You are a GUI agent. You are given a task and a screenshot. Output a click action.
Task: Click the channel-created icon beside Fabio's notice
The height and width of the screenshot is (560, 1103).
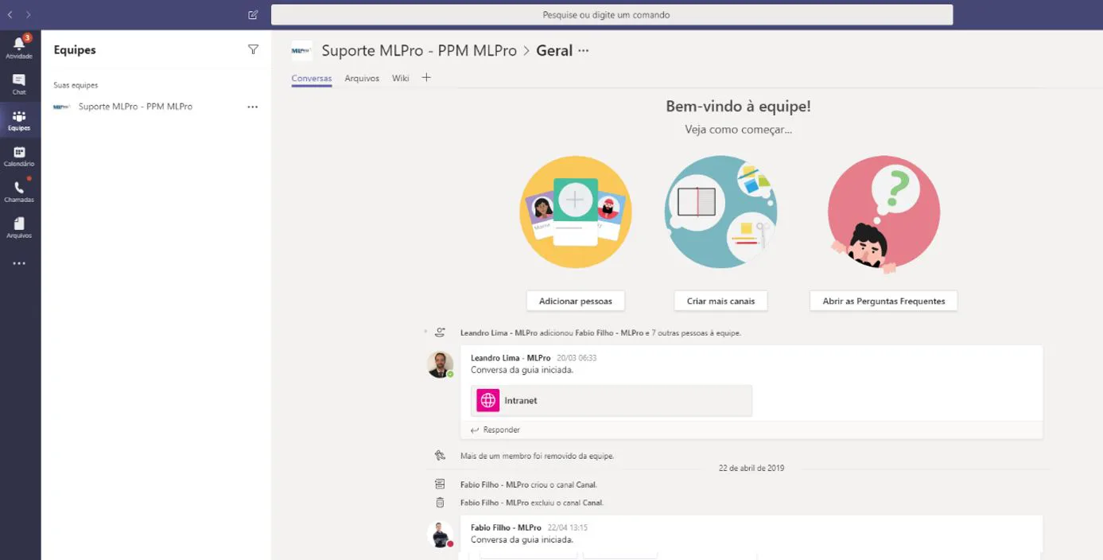[440, 484]
